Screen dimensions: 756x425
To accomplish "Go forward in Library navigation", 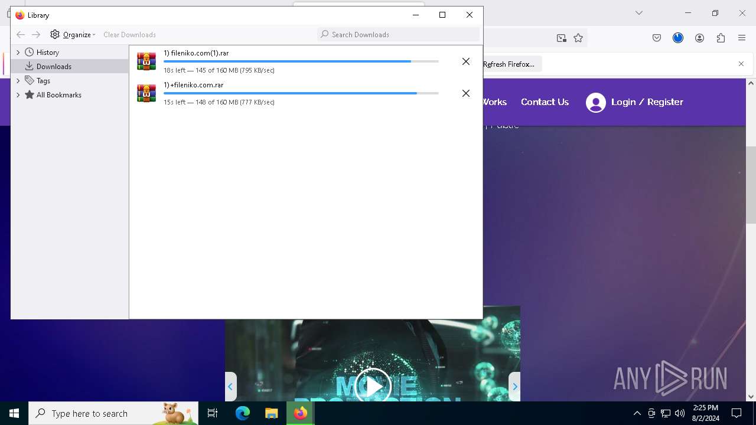I will click(36, 34).
